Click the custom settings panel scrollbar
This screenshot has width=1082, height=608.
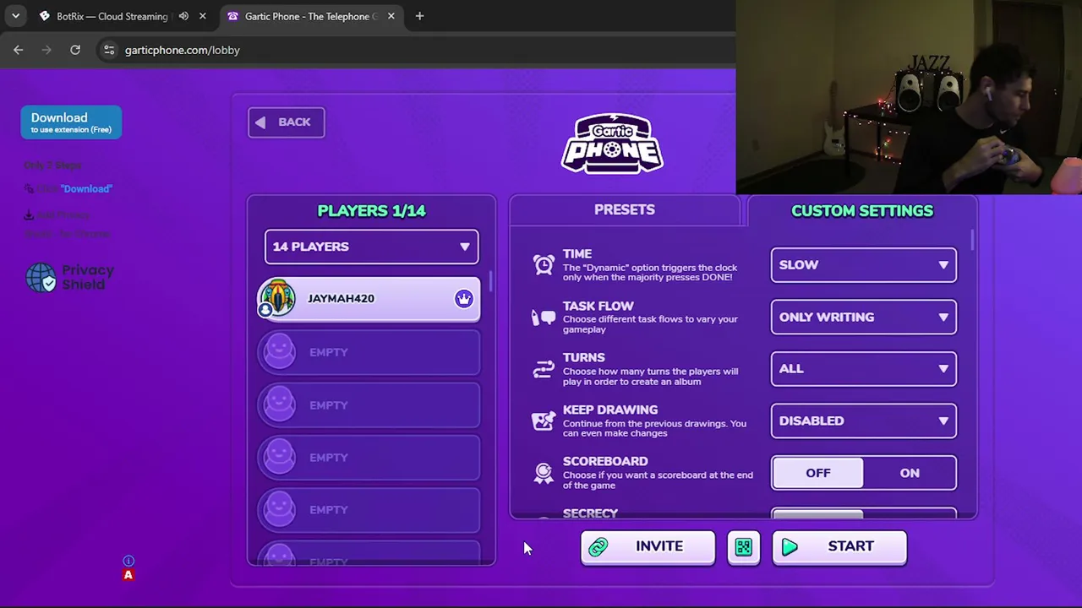point(972,240)
